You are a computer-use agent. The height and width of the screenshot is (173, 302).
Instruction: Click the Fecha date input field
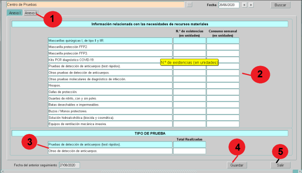(229, 5)
